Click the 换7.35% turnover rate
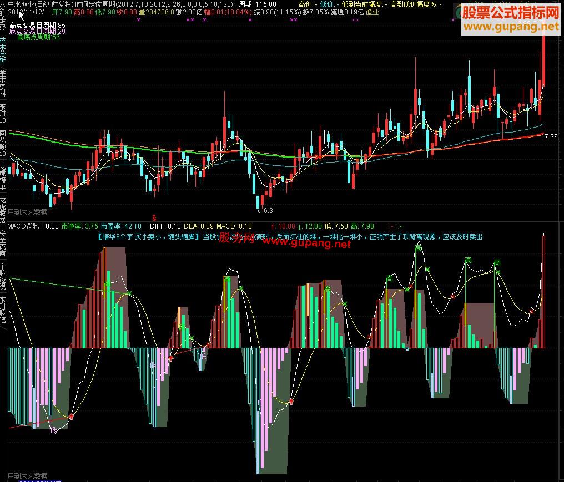Image resolution: width=564 pixels, height=482 pixels. pyautogui.click(x=315, y=12)
